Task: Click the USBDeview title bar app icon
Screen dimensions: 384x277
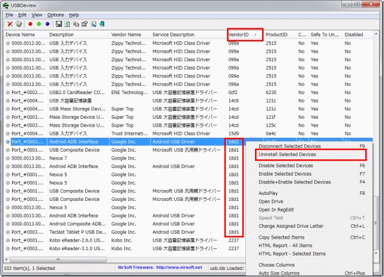Action: (x=5, y=5)
